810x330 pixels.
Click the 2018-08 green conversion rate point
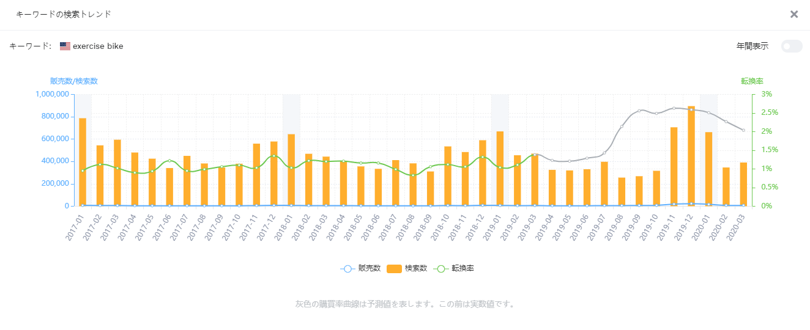(x=413, y=175)
